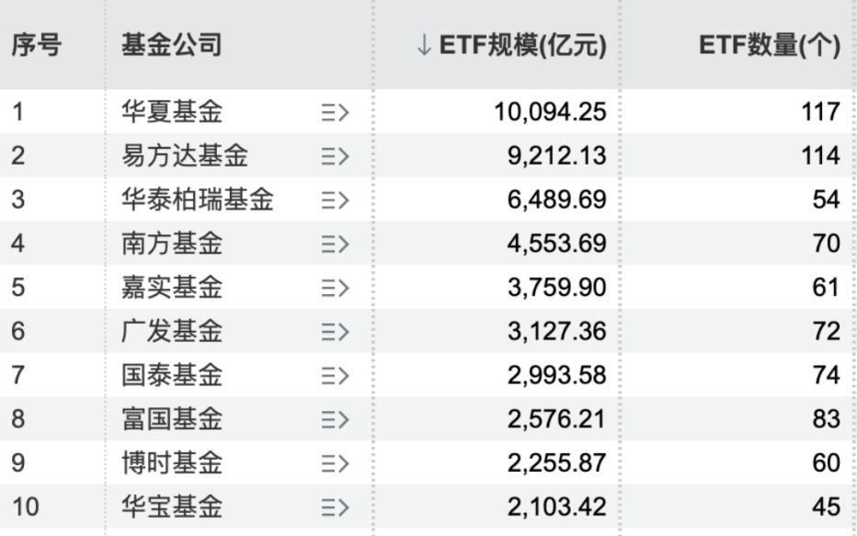The height and width of the screenshot is (536, 857).
Task: Click the ETF scale value 10,094.25
Action: [x=550, y=112]
